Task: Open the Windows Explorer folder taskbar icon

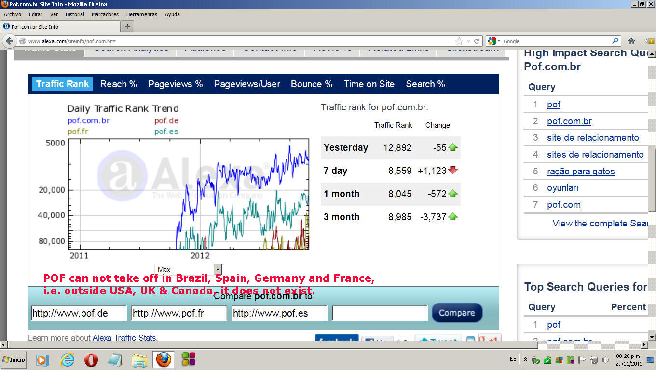Action: coord(139,359)
